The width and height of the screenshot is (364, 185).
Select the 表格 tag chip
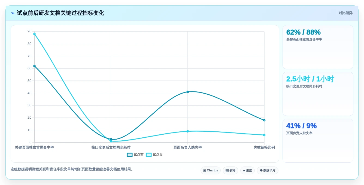[230, 171]
